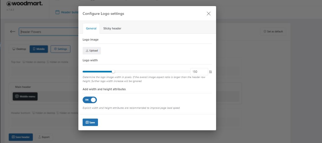Click the PX unit label
The height and width of the screenshot is (143, 322).
point(211,72)
